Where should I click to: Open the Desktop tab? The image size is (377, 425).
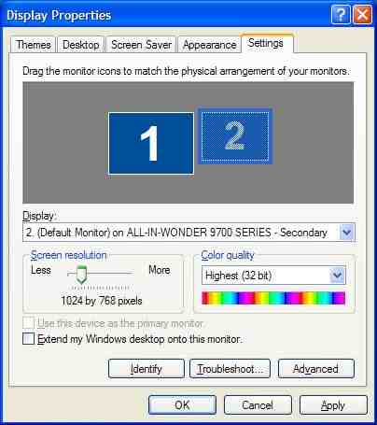pyautogui.click(x=81, y=45)
